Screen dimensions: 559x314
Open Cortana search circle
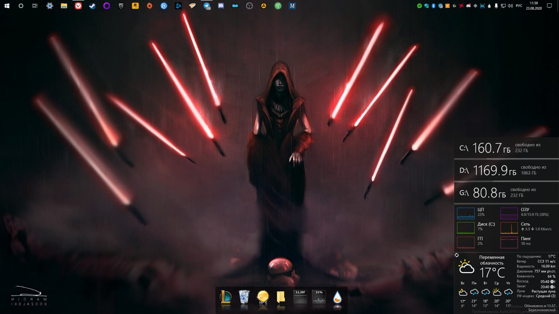coord(21,6)
